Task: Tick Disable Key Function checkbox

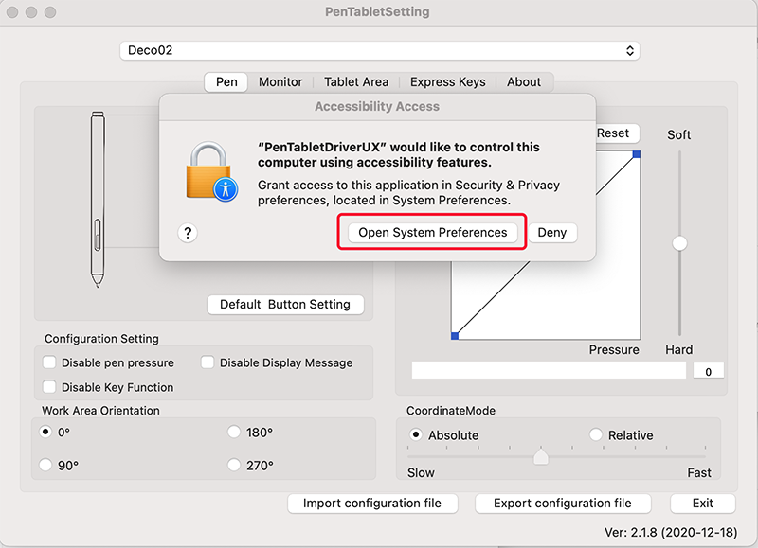Action: pyautogui.click(x=49, y=387)
